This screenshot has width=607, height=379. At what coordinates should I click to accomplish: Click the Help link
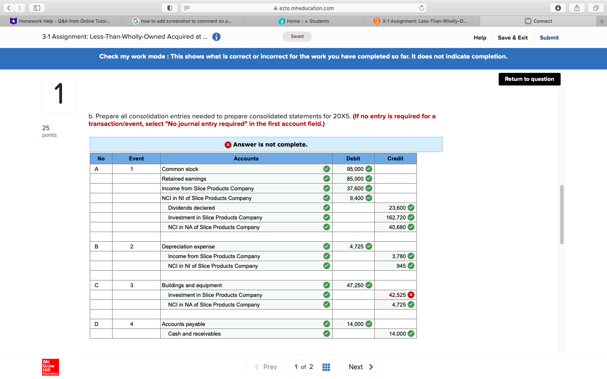(480, 37)
